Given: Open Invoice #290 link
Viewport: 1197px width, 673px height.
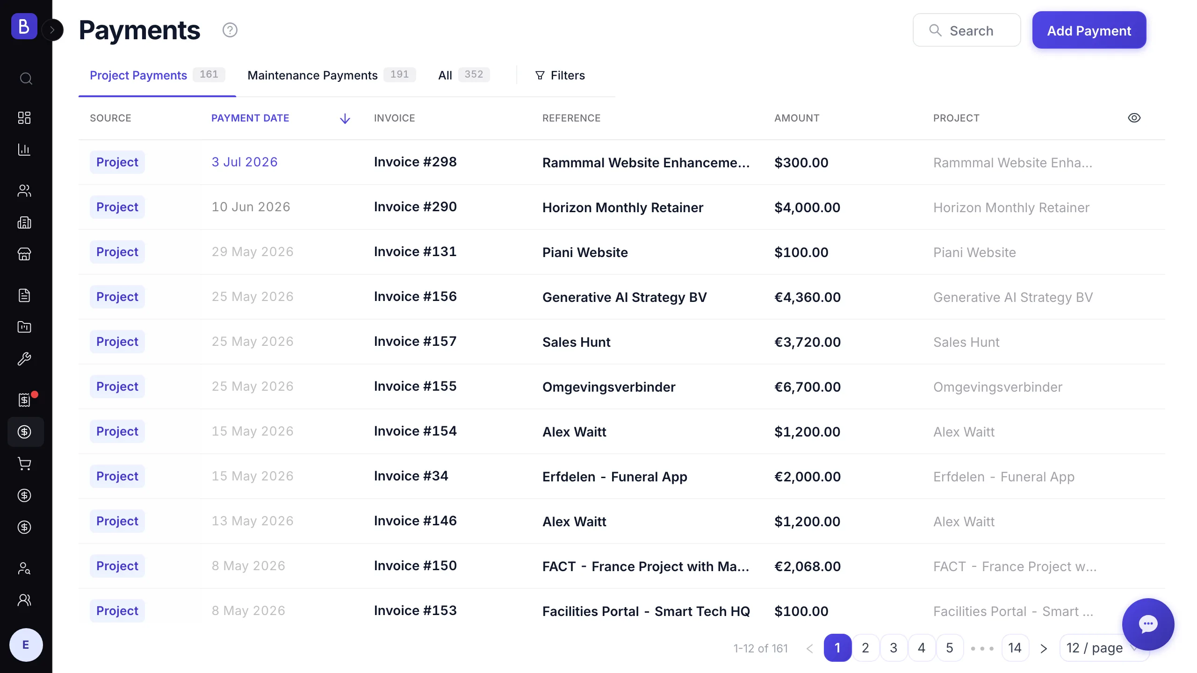Looking at the screenshot, I should point(415,207).
